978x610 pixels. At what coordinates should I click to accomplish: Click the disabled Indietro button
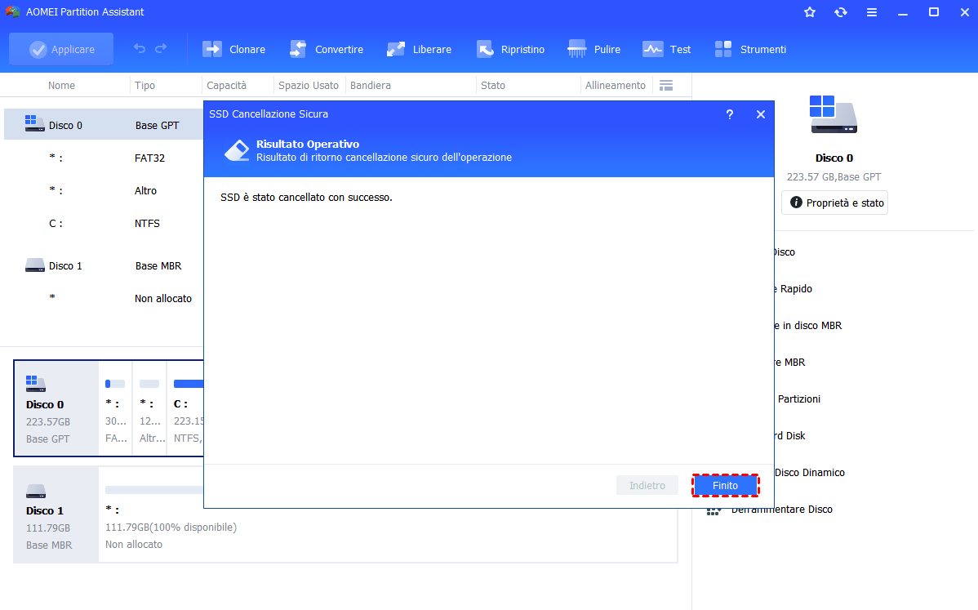tap(647, 485)
